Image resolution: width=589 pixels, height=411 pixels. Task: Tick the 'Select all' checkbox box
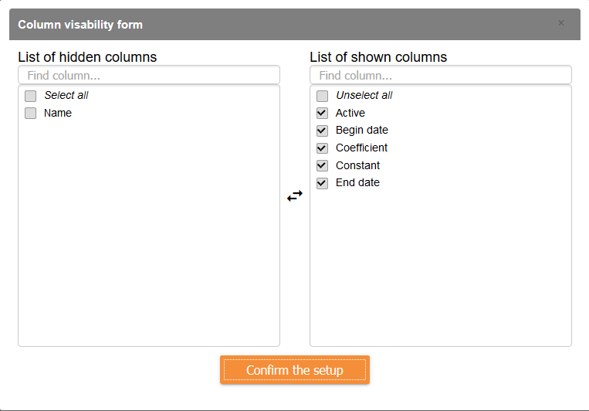pos(31,96)
